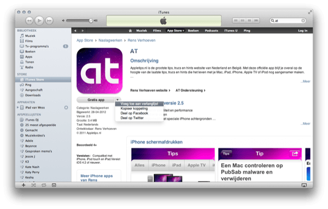Image resolution: width=328 pixels, height=209 pixels.
Task: Switch to album list view button
Action: [x=242, y=21]
